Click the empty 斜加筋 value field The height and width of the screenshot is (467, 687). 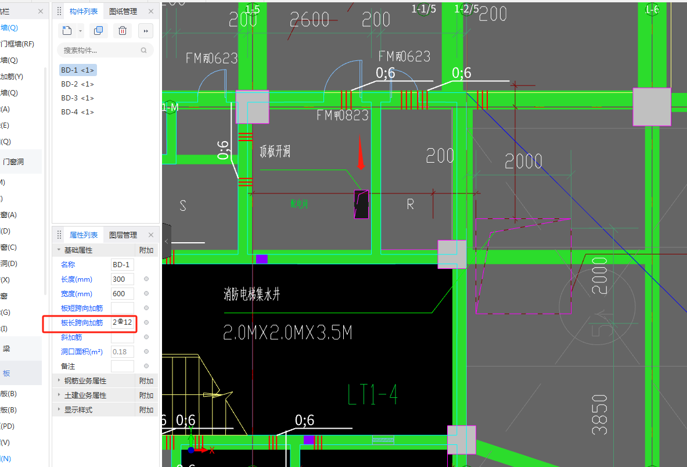[x=122, y=337]
